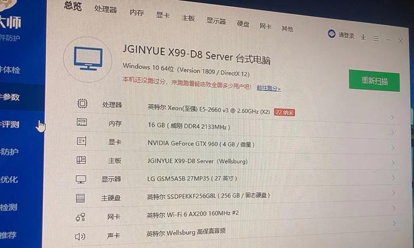Click JGINYUE X99-D8 Server (Wellsburg) motherboard text

197,161
